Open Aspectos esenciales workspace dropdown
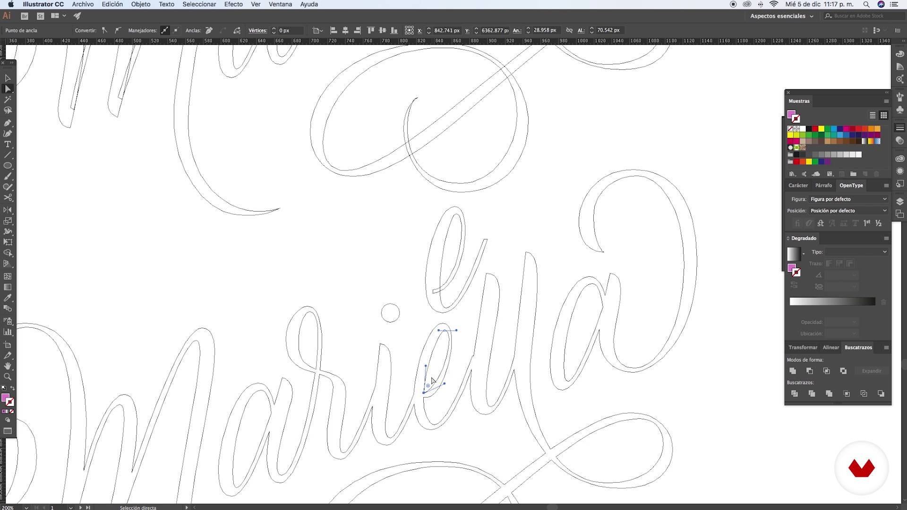Viewport: 907px width, 510px height. click(781, 16)
